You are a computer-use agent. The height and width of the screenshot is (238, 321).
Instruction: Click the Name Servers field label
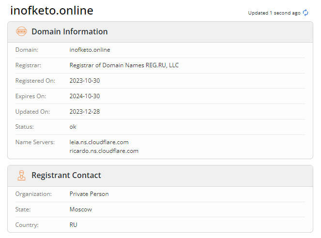tap(35, 142)
